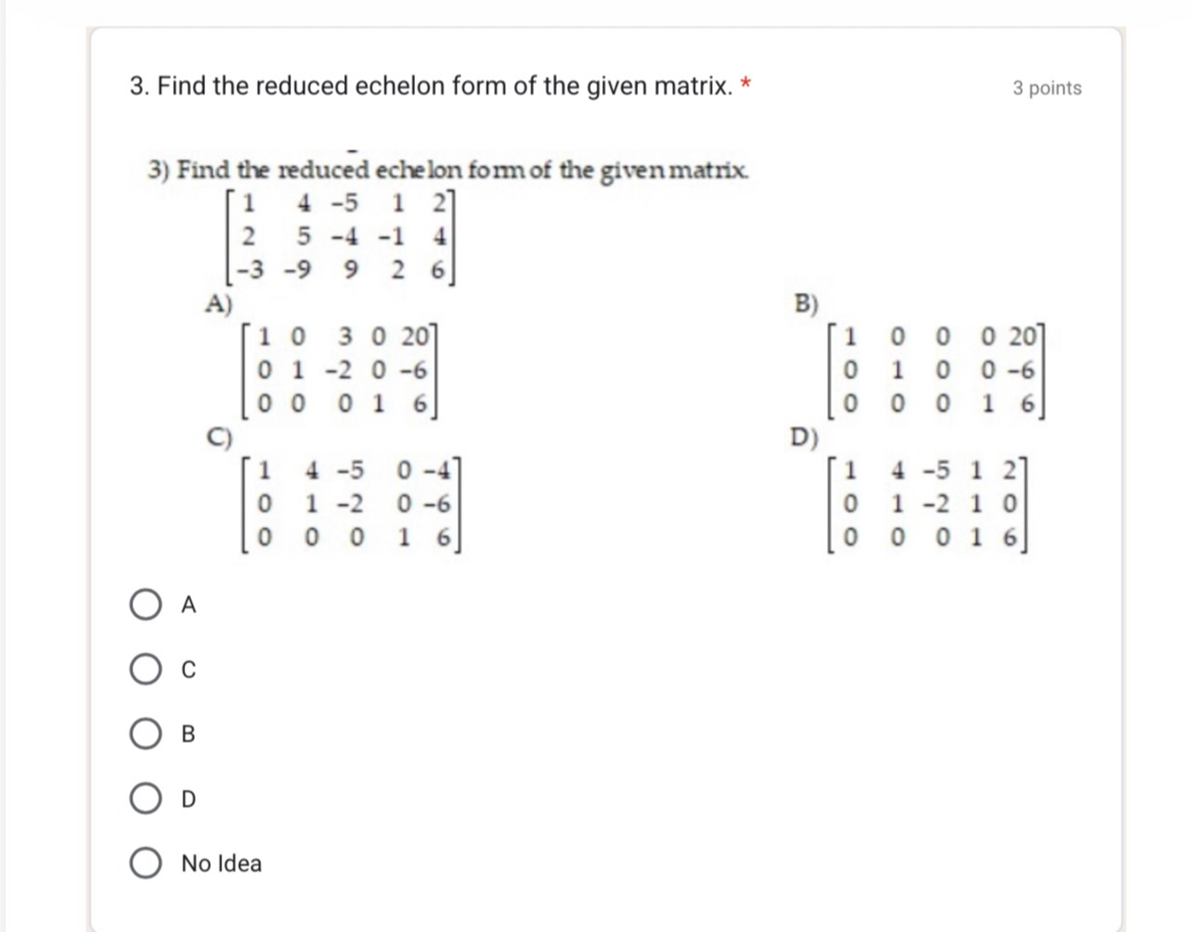Click the given 3x5 matrix in image
Image resolution: width=1191 pixels, height=932 pixels.
click(341, 236)
